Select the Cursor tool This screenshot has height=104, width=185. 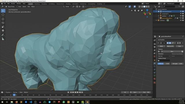tap(3, 15)
